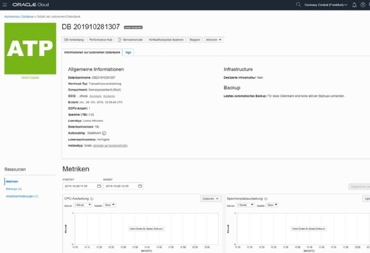Expand the Aktionen dropdown button
The height and width of the screenshot is (253, 370).
click(x=213, y=40)
